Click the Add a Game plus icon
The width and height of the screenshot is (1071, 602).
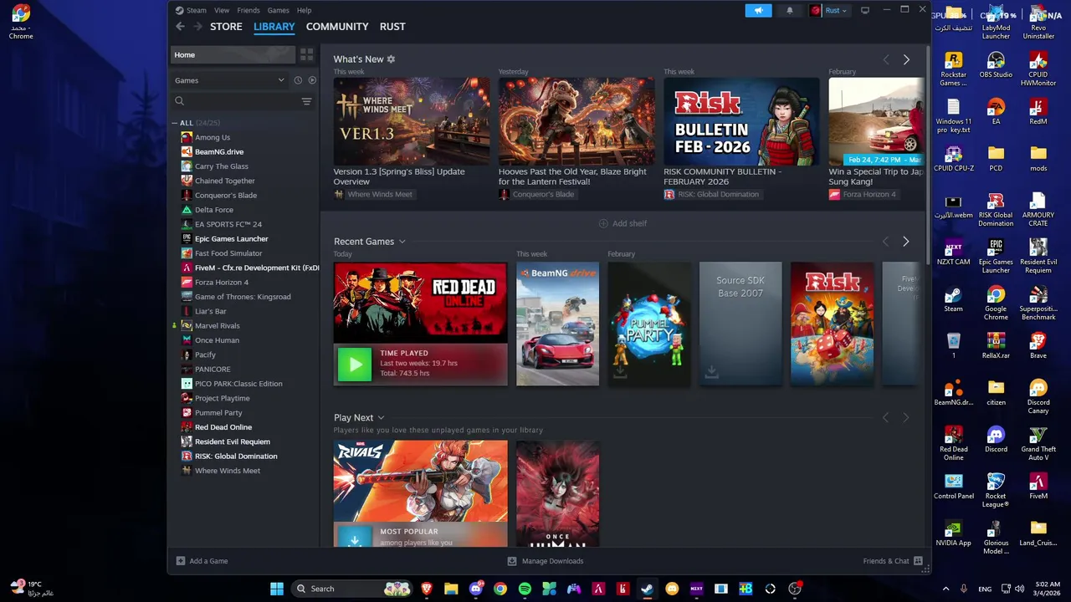[181, 561]
